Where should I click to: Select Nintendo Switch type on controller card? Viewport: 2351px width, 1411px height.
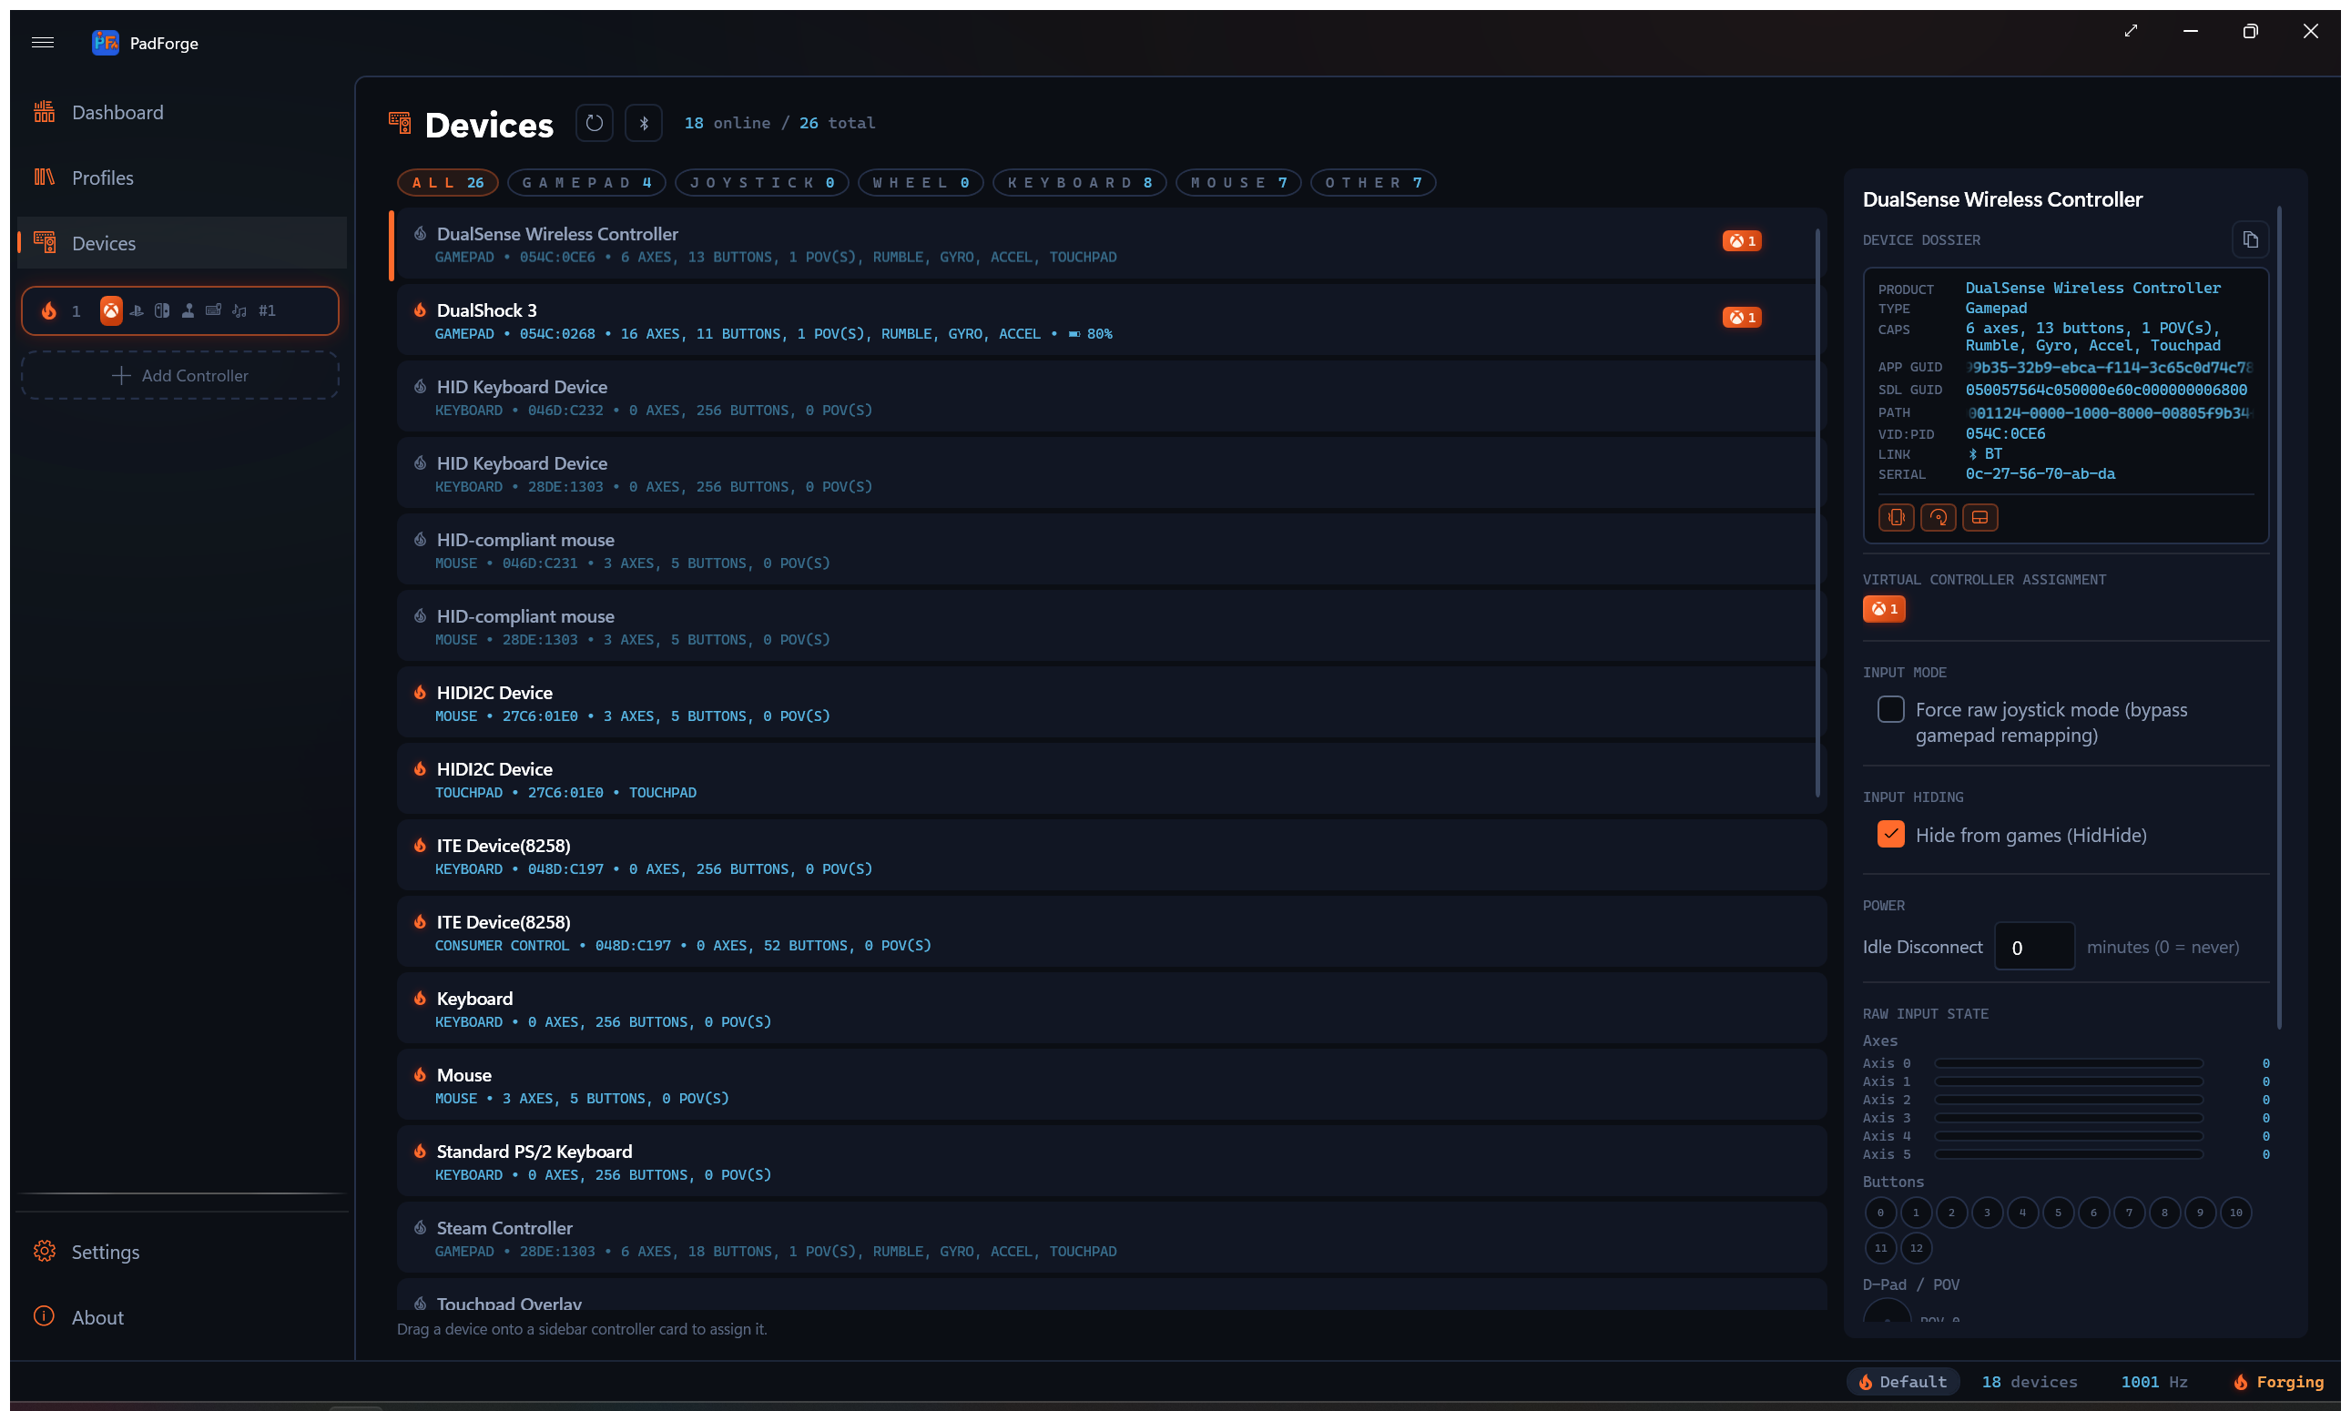[x=163, y=311]
